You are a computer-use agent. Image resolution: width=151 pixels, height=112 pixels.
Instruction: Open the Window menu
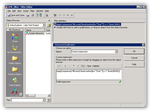pyautogui.click(x=40, y=11)
